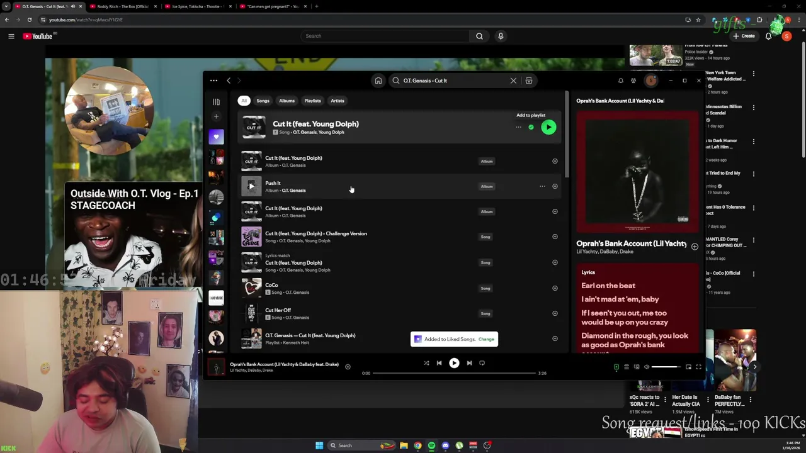Open Spotify Browse icon beside search
This screenshot has width=806, height=453.
(x=529, y=81)
